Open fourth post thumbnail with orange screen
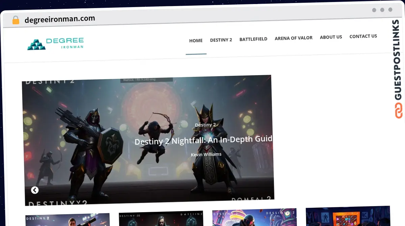 click(x=348, y=216)
